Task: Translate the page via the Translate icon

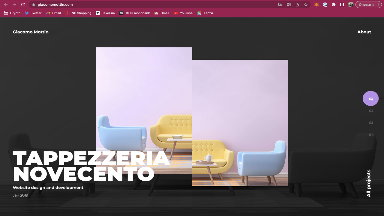Action: pyautogui.click(x=289, y=4)
